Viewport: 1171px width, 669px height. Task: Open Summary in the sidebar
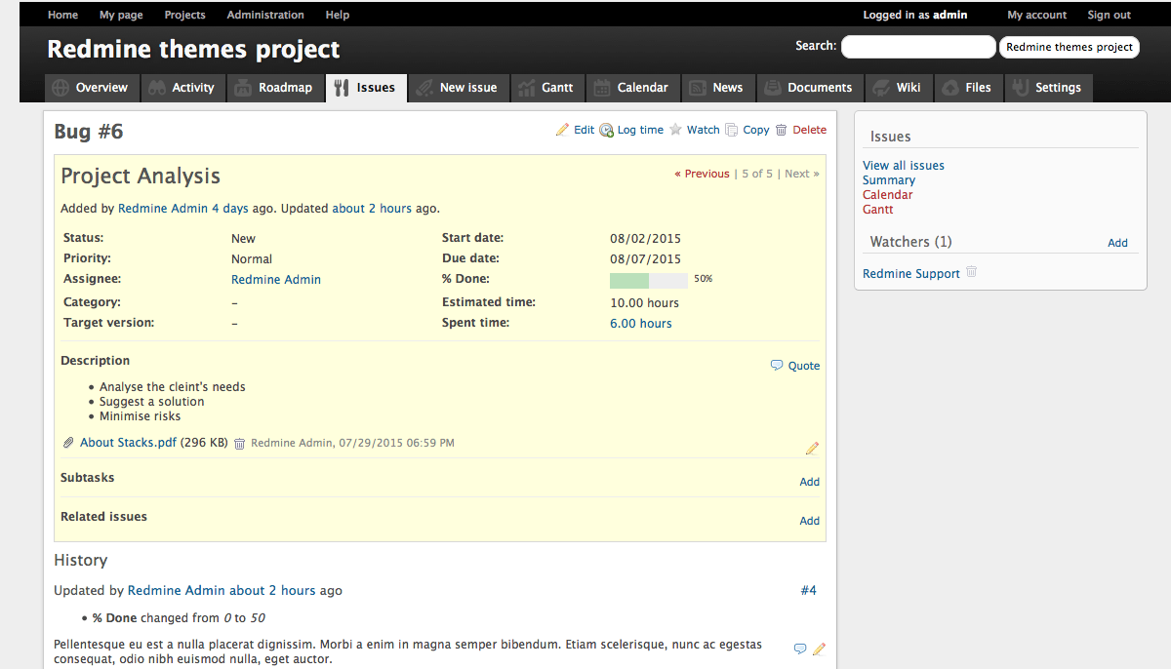[x=889, y=180]
